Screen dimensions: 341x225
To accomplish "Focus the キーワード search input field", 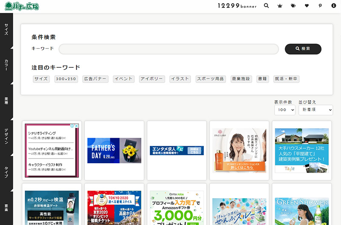I will point(168,49).
